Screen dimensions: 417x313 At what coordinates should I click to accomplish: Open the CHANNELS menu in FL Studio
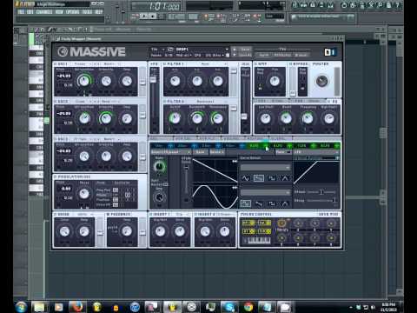(x=44, y=12)
